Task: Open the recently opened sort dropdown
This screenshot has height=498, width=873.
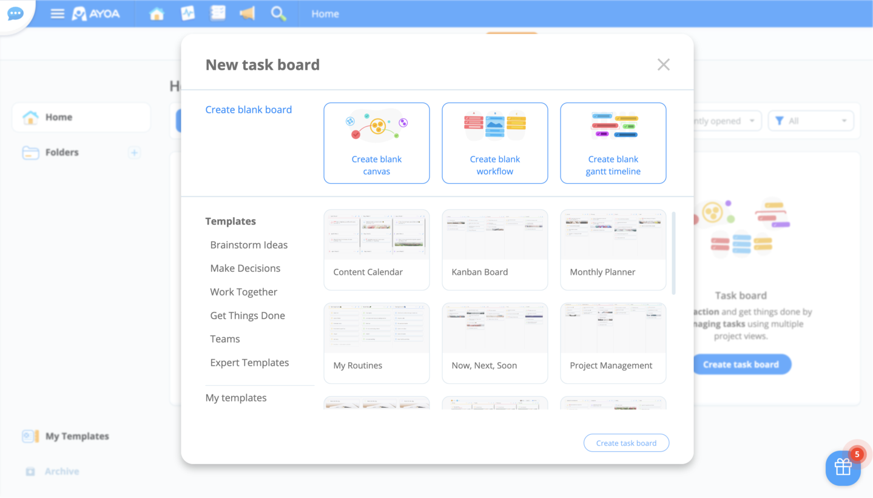Action: pos(725,121)
